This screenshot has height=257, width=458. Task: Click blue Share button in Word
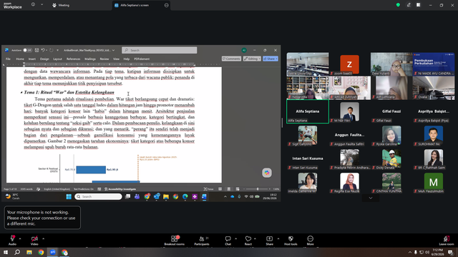click(x=271, y=59)
